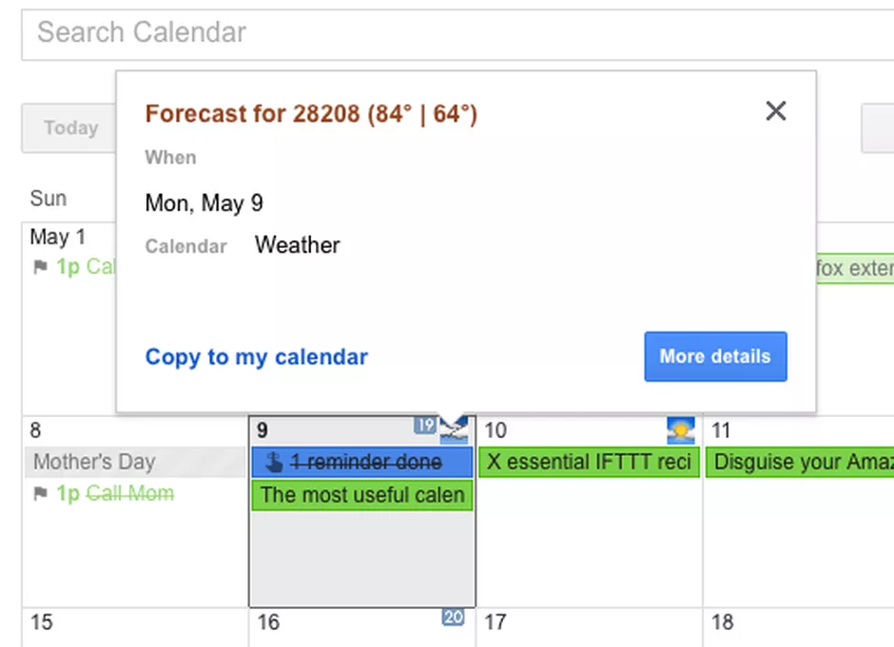Open the '1 reminder done' entry
The width and height of the screenshot is (894, 647).
click(x=366, y=463)
